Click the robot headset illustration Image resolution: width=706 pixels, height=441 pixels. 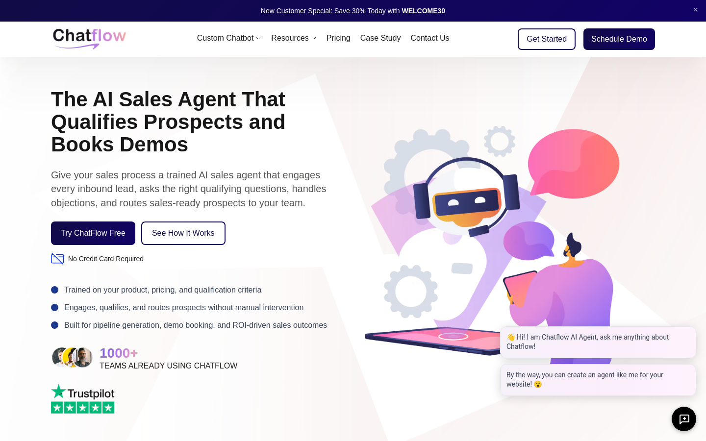tap(466, 197)
